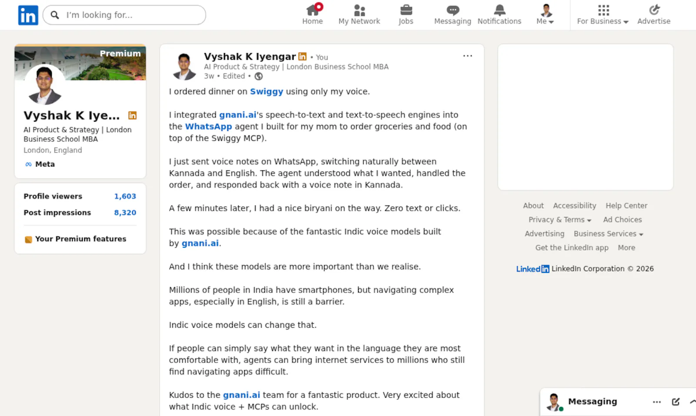
Task: Click the LinkedIn footer logo
Action: tap(532, 269)
